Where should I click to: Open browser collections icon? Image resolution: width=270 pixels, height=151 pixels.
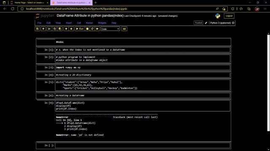(249, 9)
